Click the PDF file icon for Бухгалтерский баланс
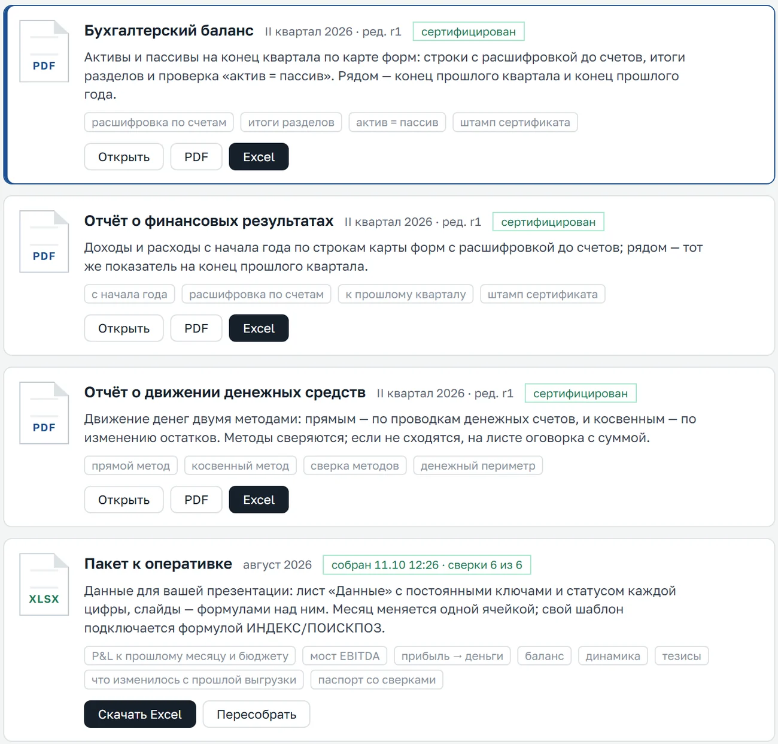Viewport: 778px width, 744px height. pyautogui.click(x=44, y=51)
